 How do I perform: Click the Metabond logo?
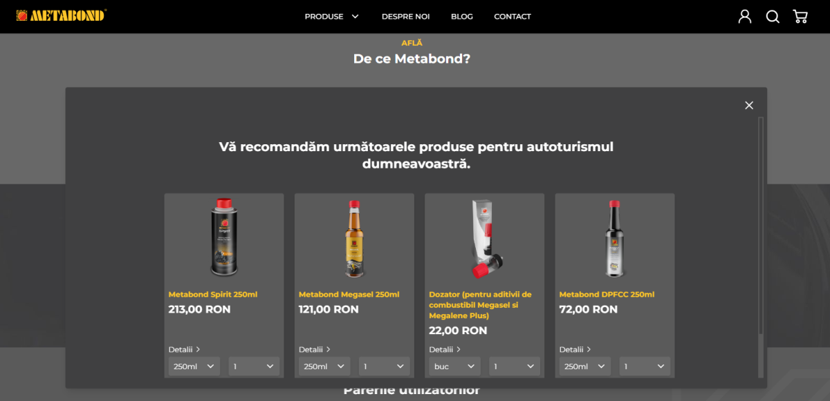tap(62, 15)
